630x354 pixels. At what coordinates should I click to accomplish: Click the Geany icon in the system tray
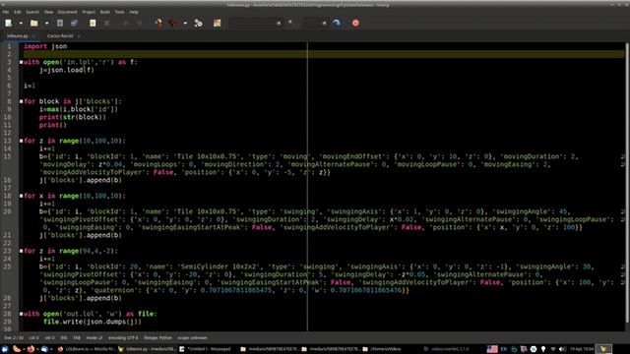click(603, 349)
